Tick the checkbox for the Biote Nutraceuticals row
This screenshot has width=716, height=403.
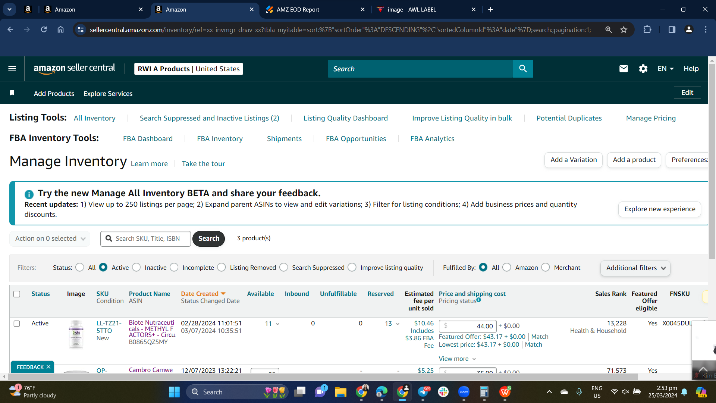point(17,324)
